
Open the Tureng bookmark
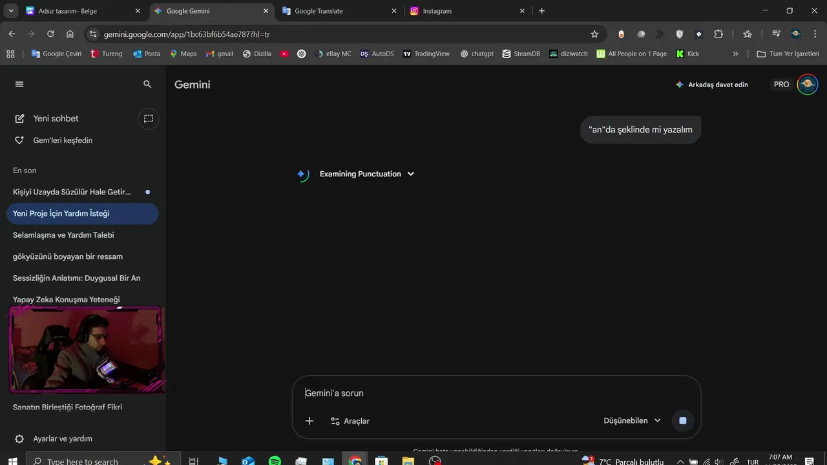[x=106, y=54]
